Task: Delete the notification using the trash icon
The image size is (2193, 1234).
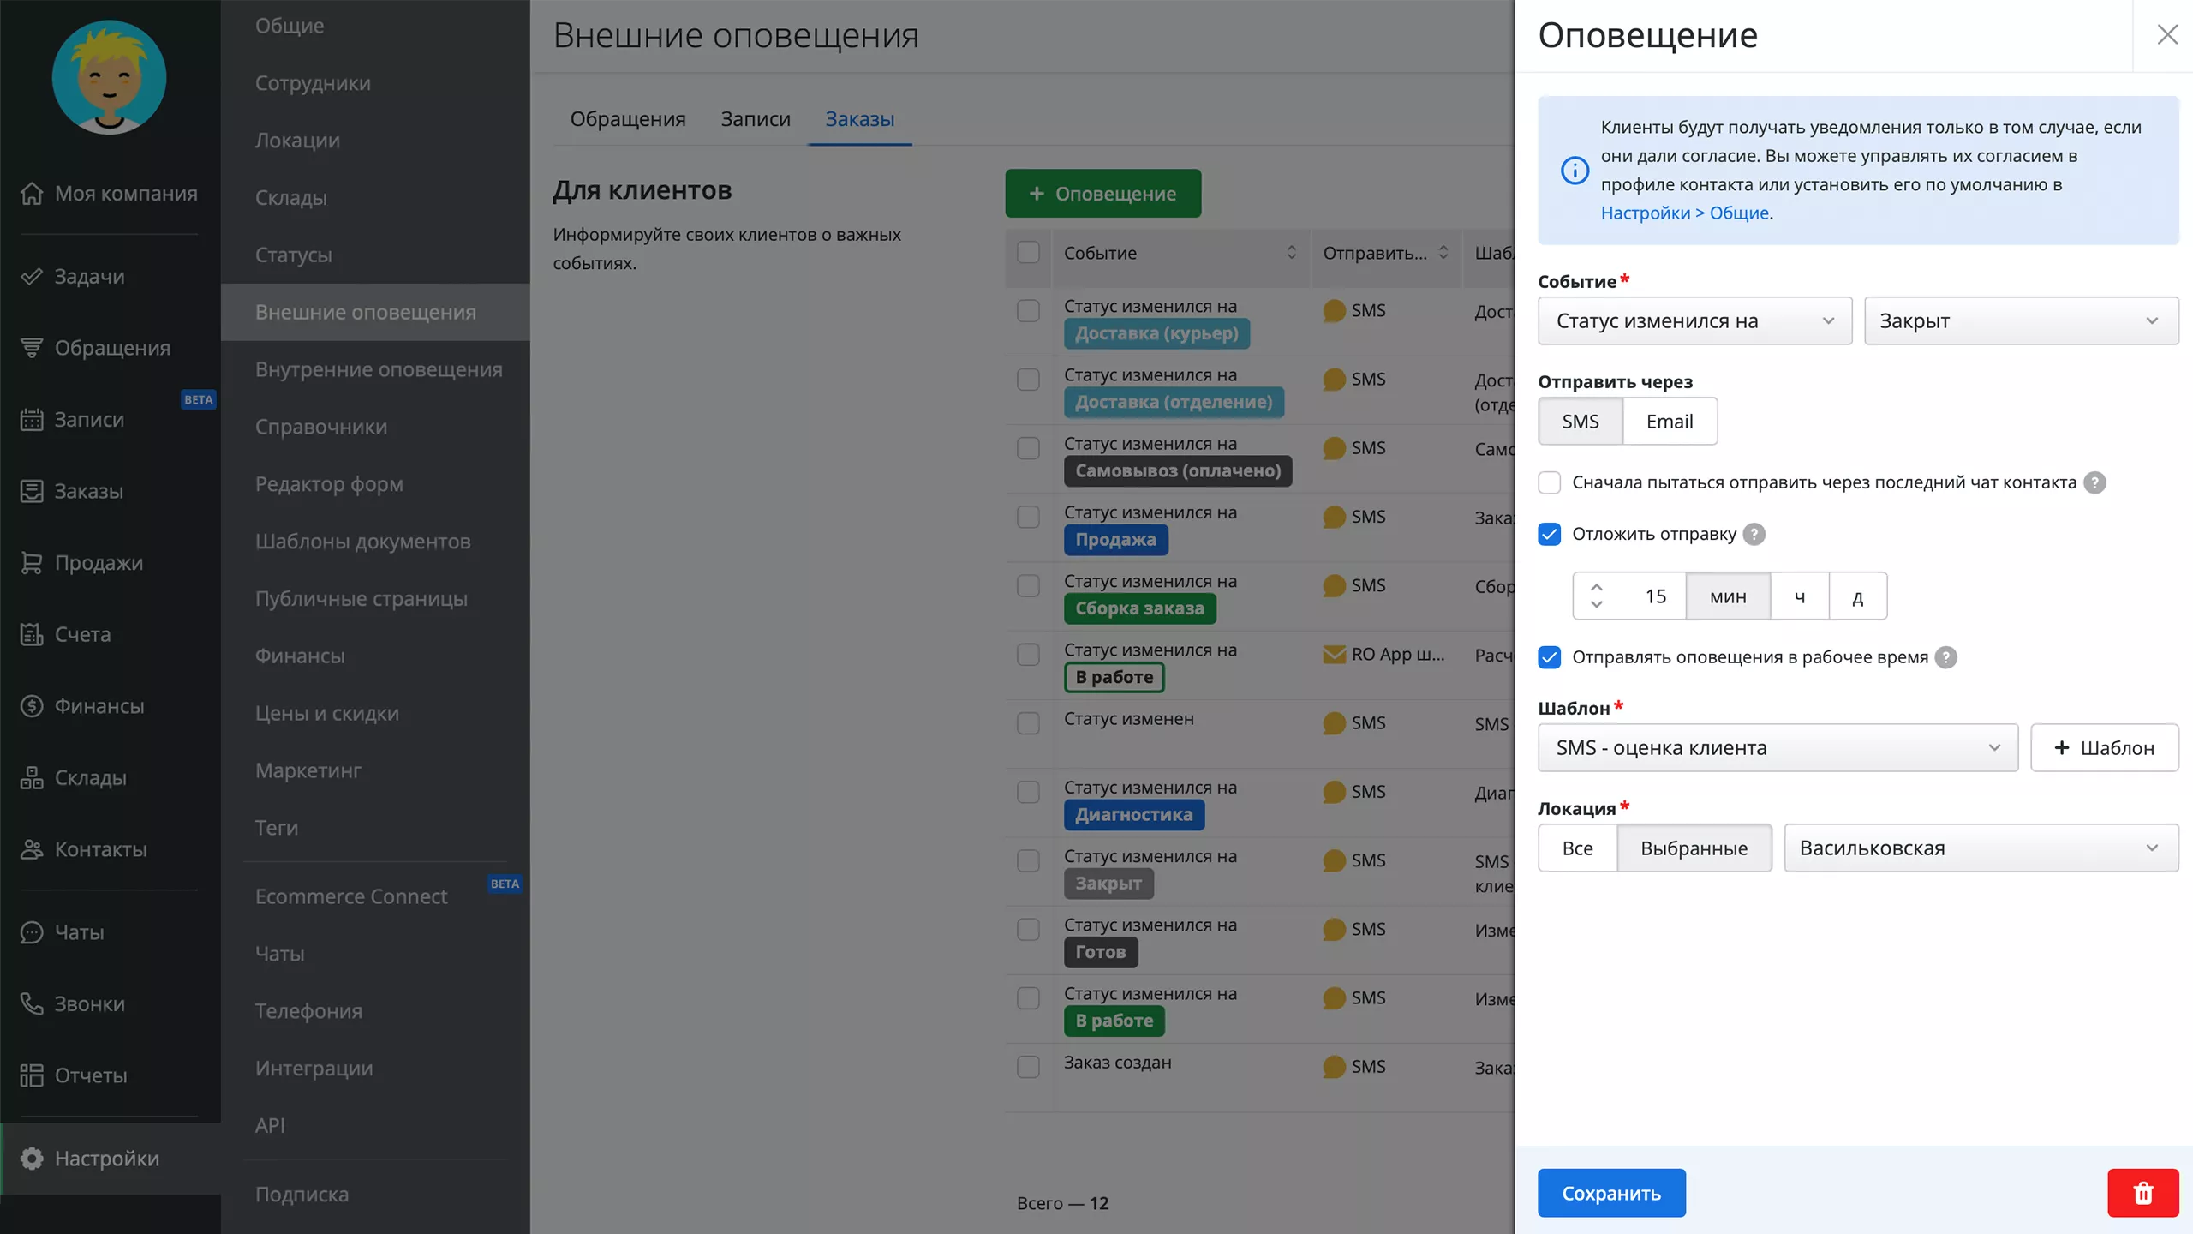Action: tap(2142, 1193)
